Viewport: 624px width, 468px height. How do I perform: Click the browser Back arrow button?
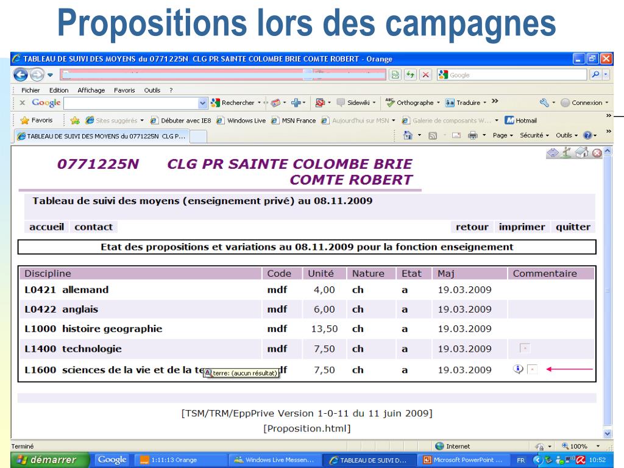coord(21,74)
